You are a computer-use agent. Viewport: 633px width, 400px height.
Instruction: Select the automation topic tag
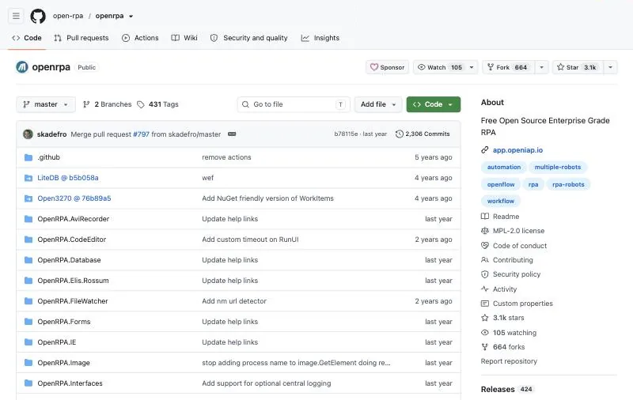tap(504, 167)
